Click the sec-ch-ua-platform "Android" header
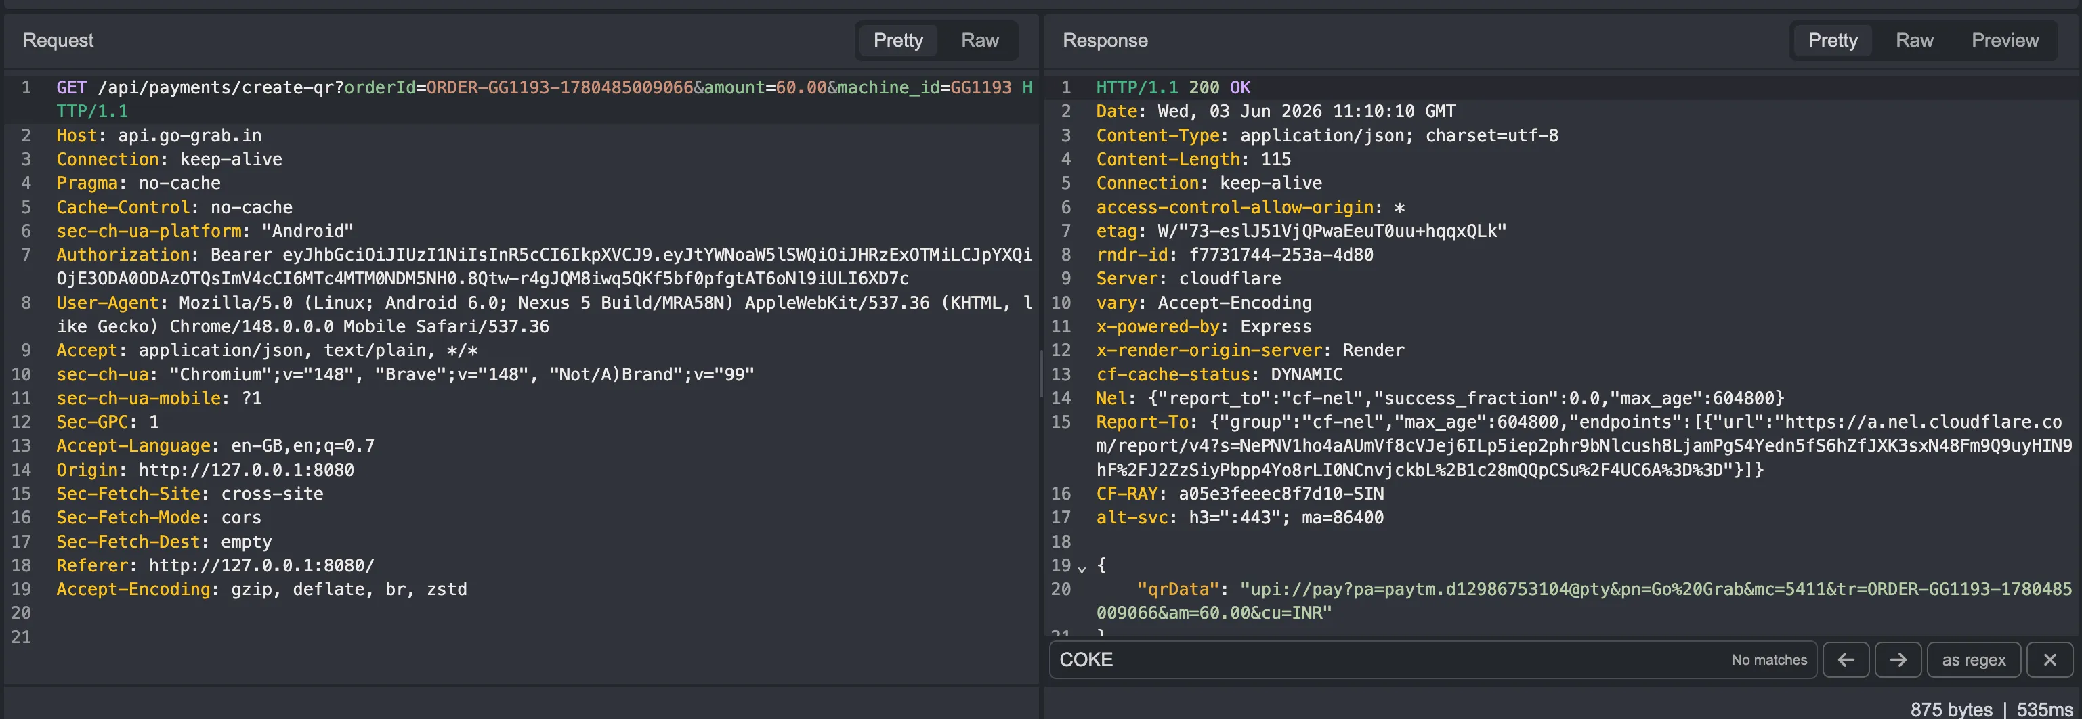 (x=205, y=231)
